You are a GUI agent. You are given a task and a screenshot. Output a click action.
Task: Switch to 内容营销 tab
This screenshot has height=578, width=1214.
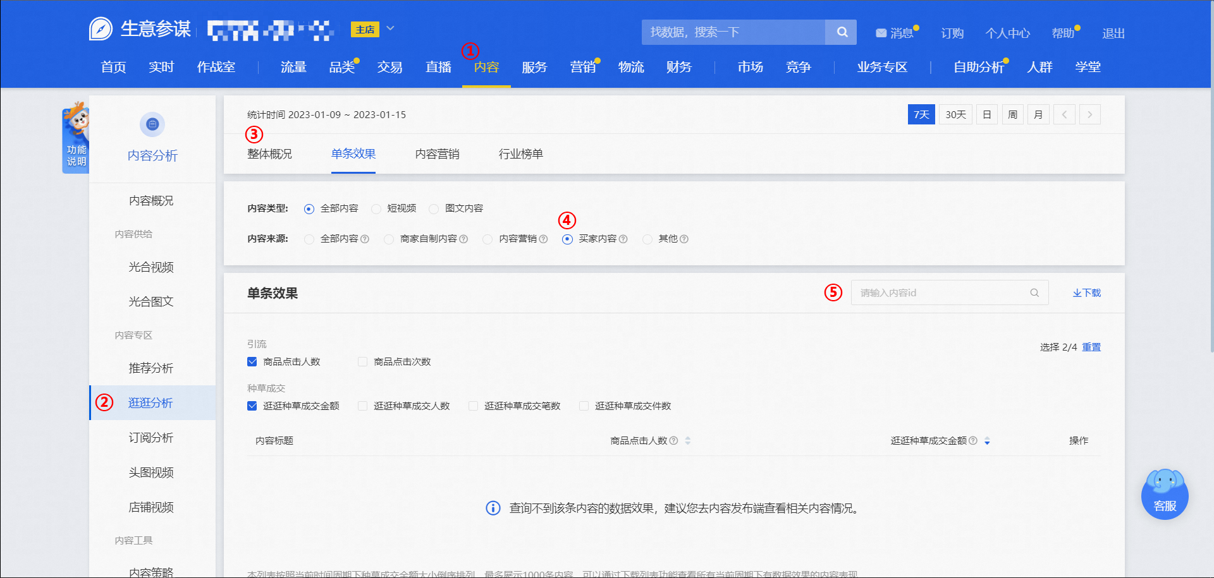(437, 154)
